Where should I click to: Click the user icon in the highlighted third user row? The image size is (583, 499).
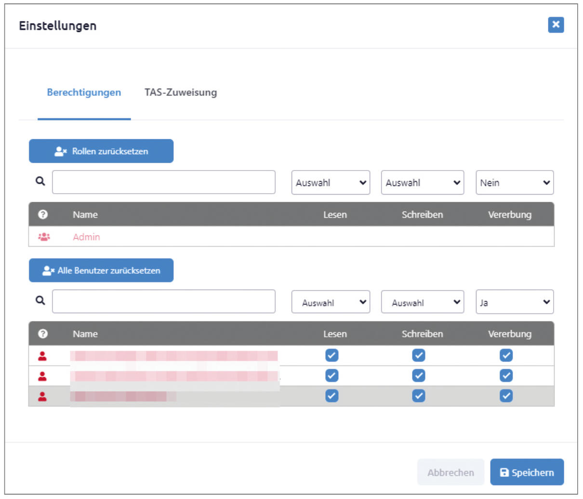tap(42, 396)
